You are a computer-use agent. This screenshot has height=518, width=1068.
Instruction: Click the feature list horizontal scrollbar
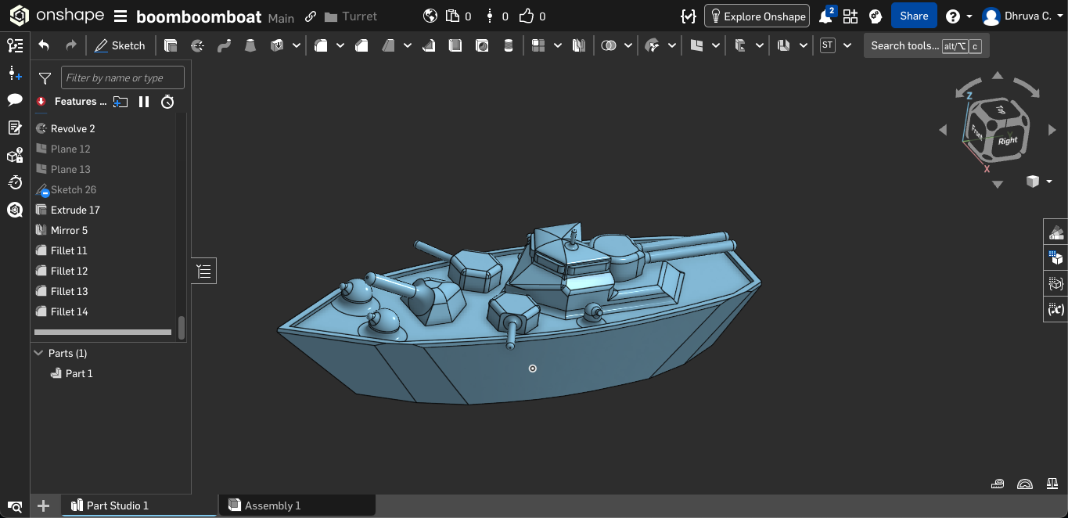coord(102,333)
